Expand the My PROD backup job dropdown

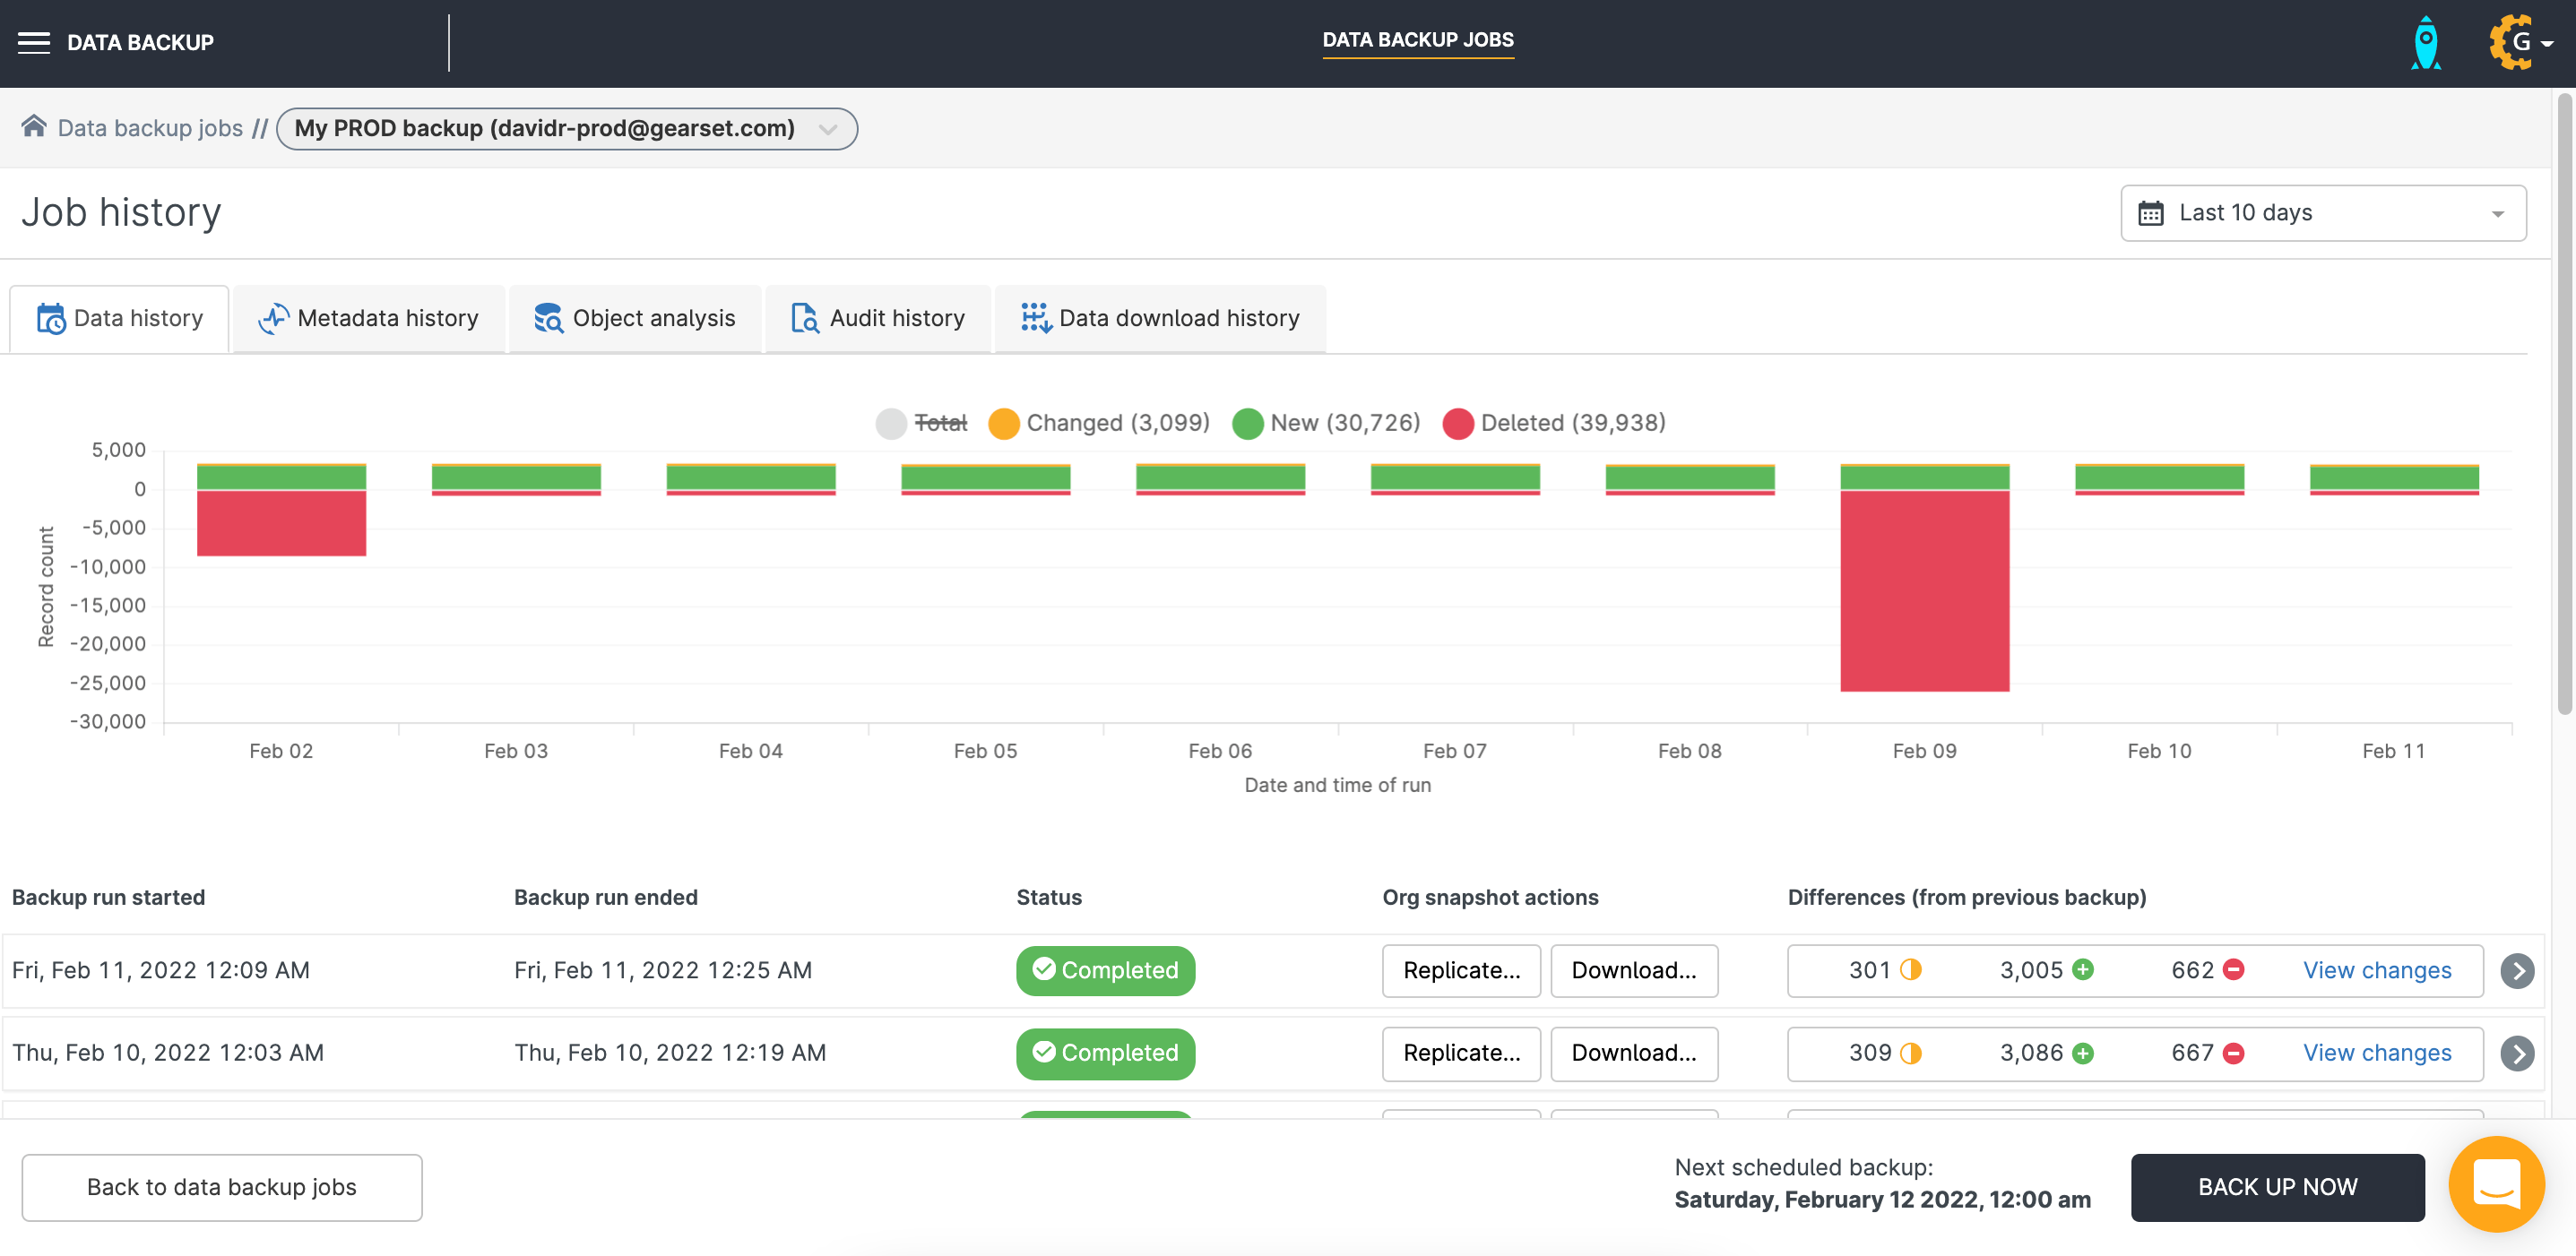(566, 129)
